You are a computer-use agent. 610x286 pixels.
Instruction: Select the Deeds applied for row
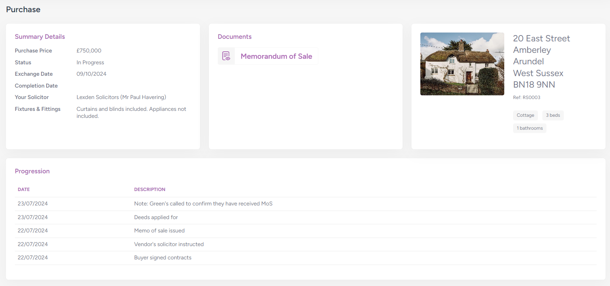[156, 217]
